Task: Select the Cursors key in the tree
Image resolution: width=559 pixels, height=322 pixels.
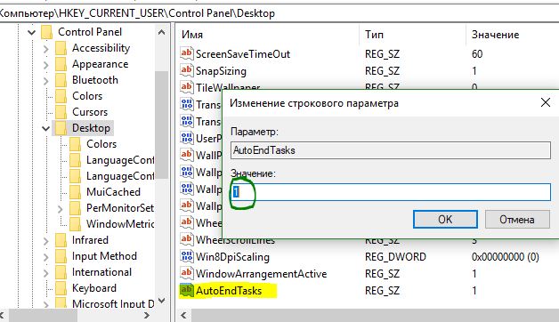Action: (x=90, y=112)
